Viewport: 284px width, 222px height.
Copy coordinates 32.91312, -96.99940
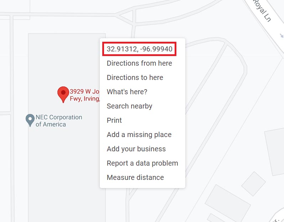(139, 49)
